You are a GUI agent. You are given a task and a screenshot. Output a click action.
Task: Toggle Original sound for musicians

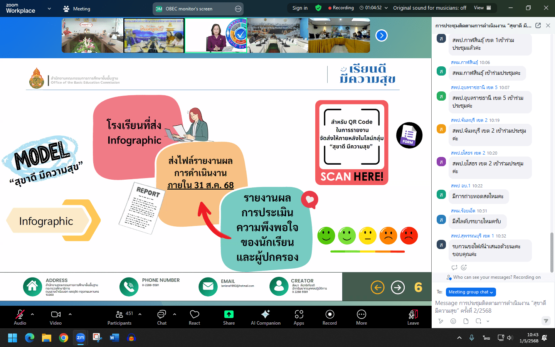coord(429,8)
